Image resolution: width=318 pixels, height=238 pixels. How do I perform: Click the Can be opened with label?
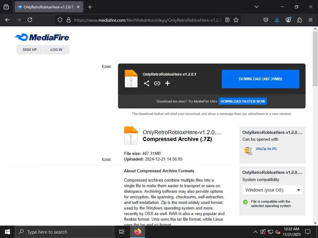260,139
